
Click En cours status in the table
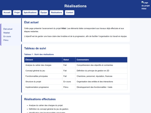click(69, 82)
